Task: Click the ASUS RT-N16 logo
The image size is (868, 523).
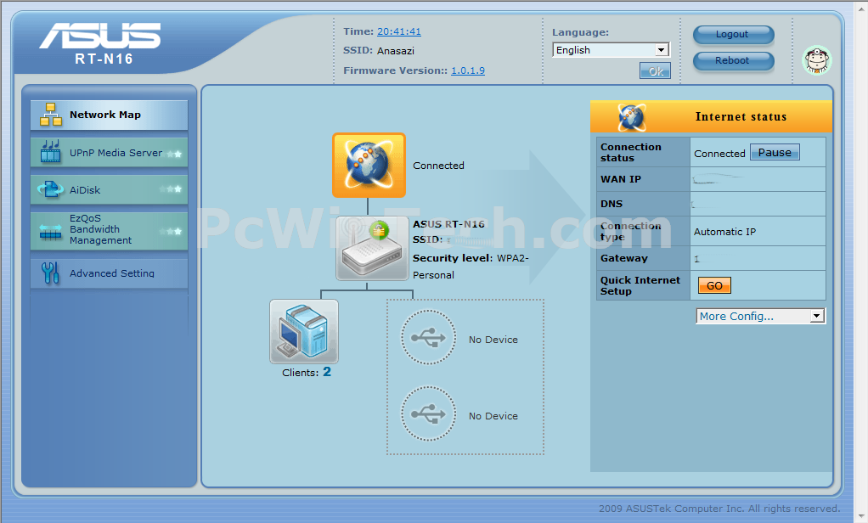Action: pyautogui.click(x=101, y=43)
